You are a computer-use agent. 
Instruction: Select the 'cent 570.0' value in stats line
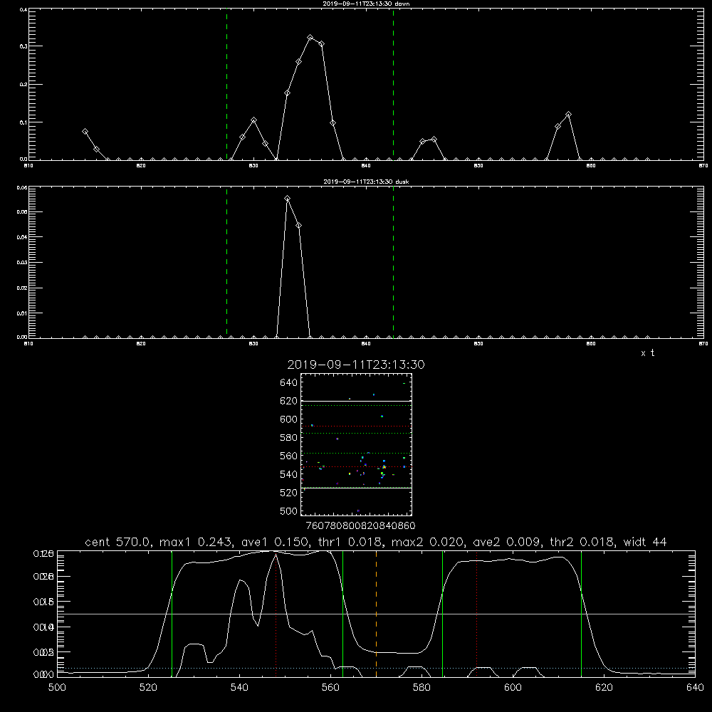tap(118, 542)
